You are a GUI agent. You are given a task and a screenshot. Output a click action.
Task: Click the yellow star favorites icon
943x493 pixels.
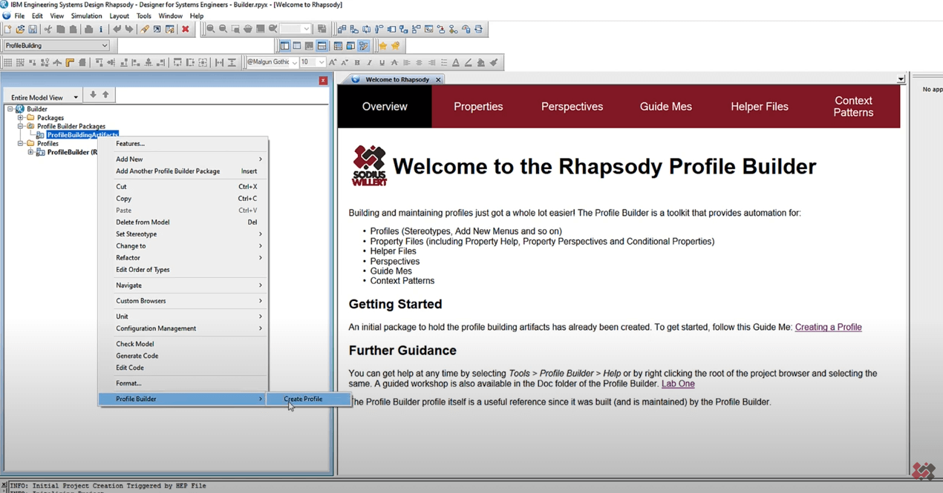tap(383, 46)
